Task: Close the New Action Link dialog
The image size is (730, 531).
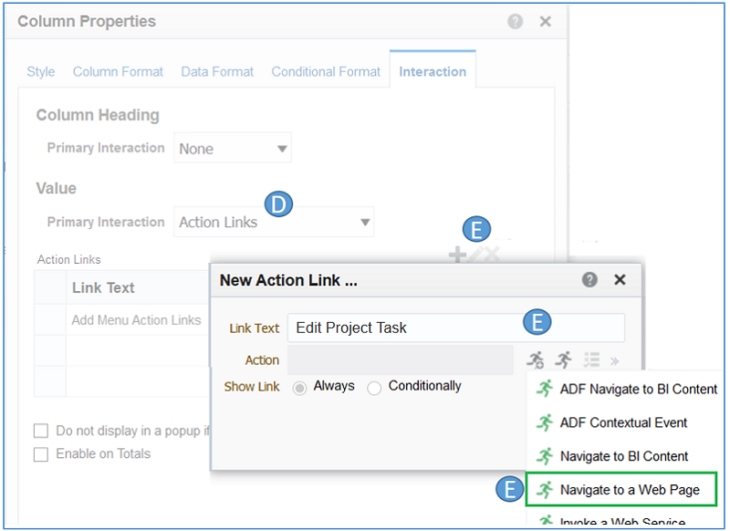Action: coord(620,280)
